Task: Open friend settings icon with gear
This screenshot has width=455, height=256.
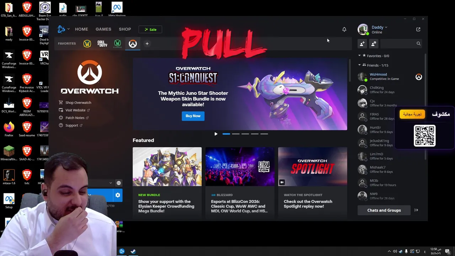Action: 374,43
